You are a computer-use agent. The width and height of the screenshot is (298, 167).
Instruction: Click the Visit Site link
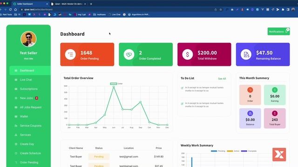coord(28,59)
